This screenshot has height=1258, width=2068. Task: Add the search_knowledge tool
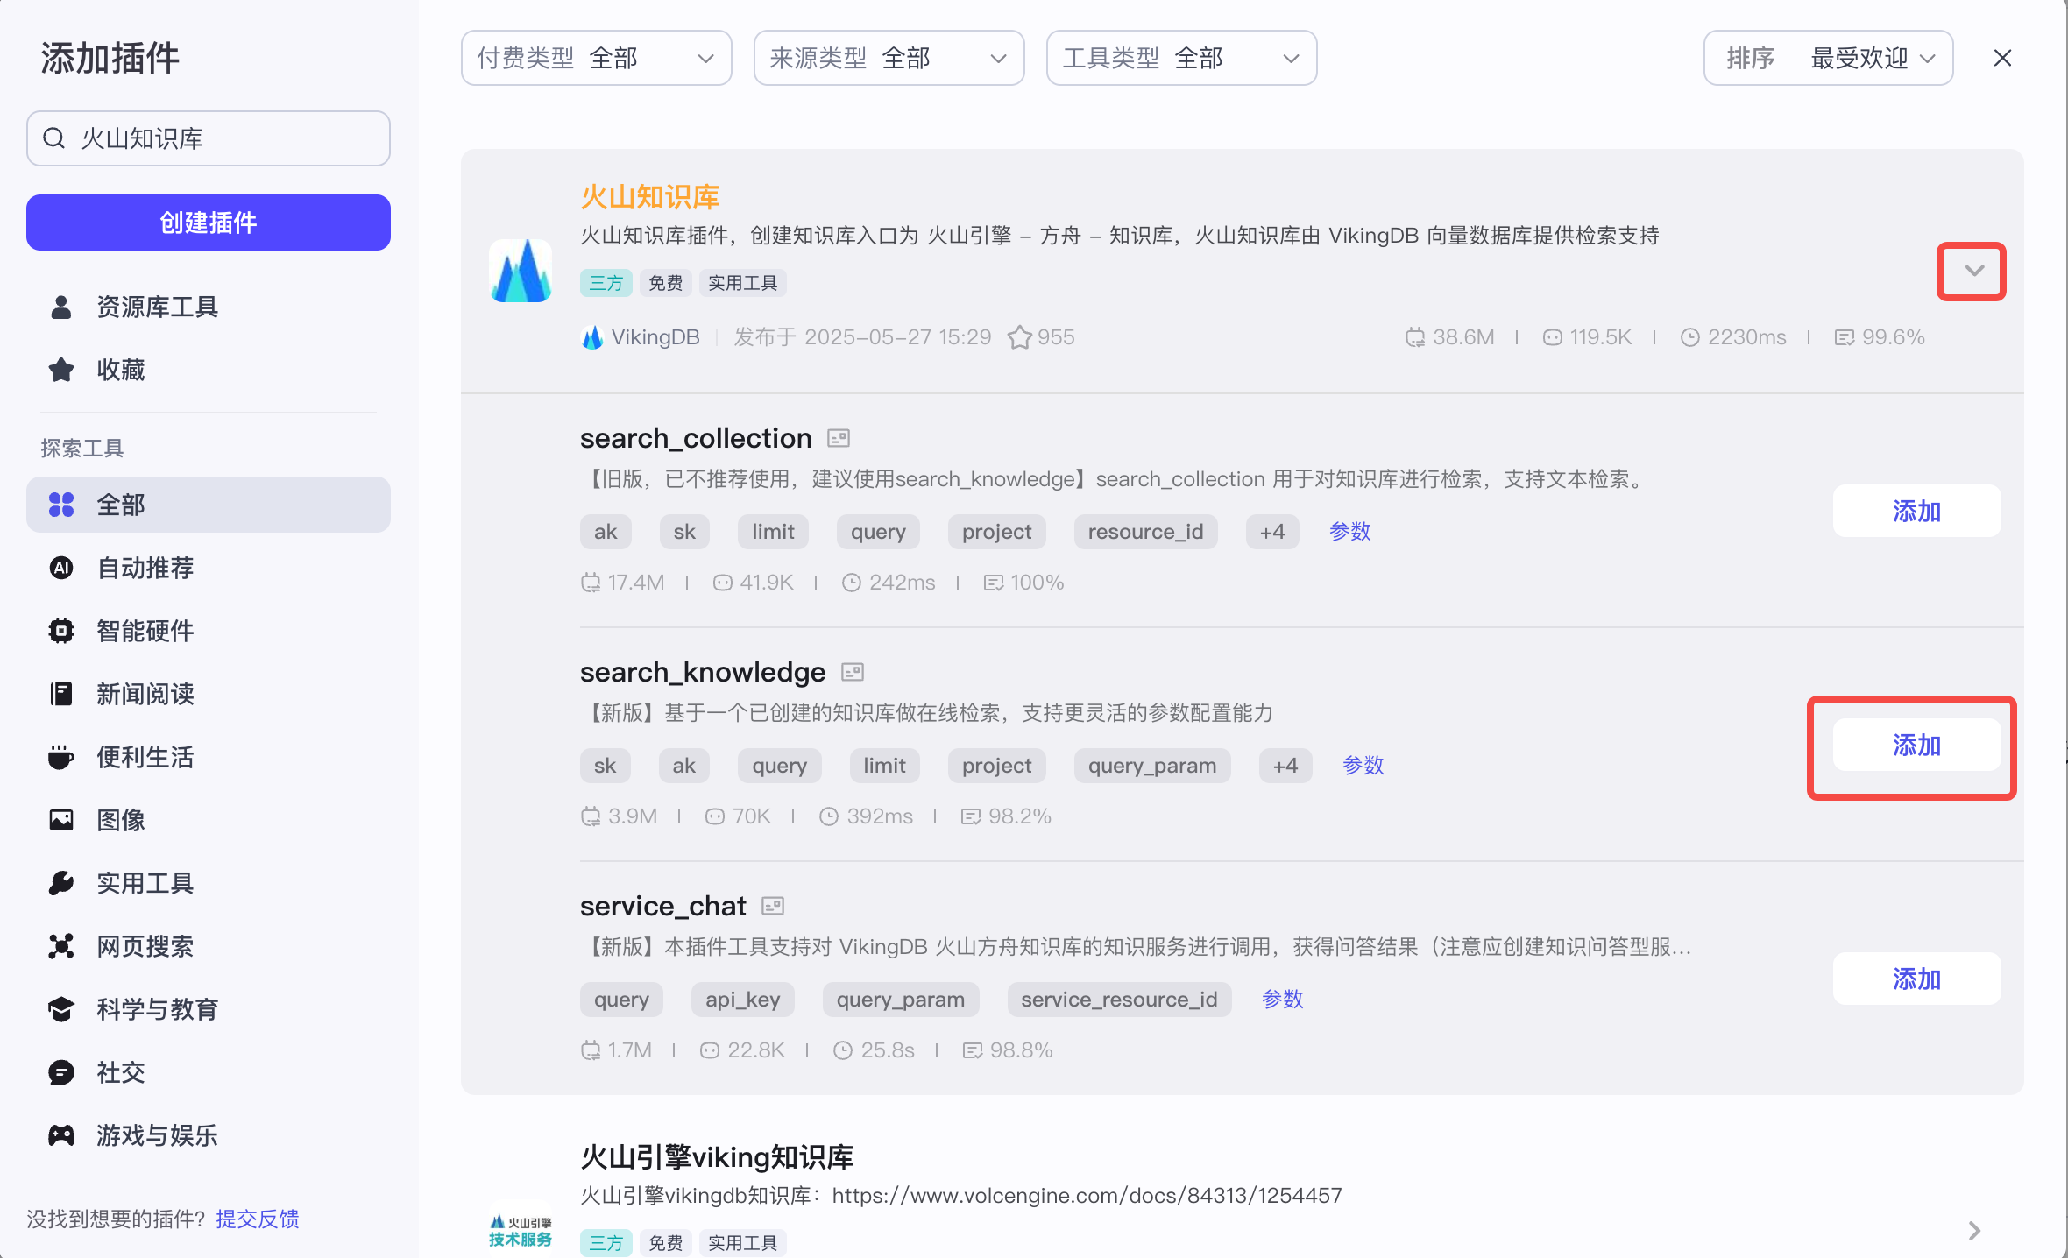1917,746
